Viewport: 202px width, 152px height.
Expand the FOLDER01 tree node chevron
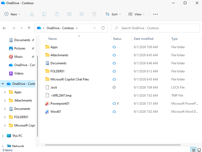point(5,117)
